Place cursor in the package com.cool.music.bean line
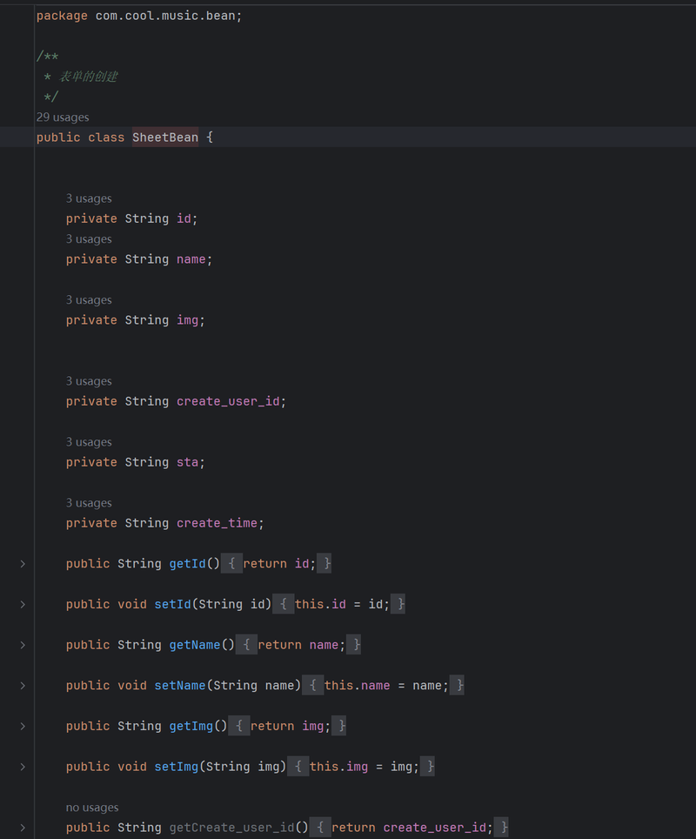696x839 pixels. click(139, 16)
